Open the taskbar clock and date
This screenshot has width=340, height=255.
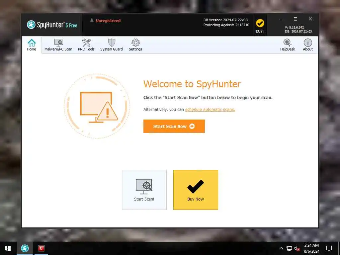click(x=311, y=248)
